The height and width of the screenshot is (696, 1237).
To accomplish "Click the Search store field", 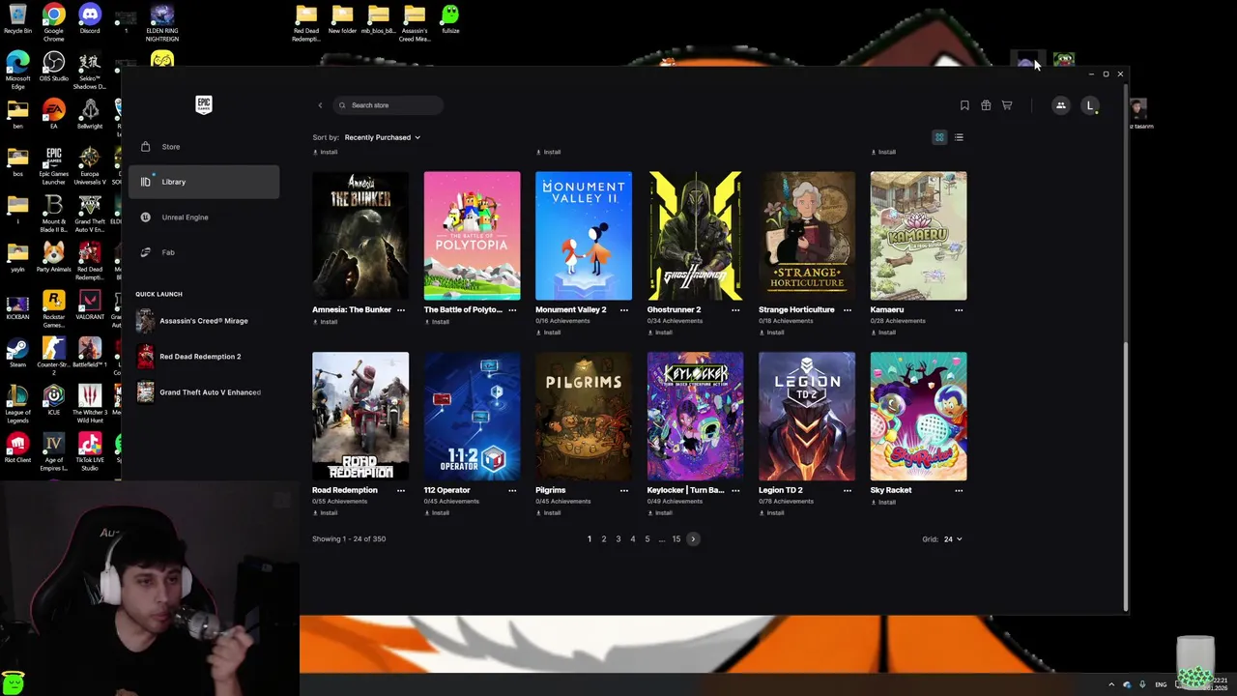I will point(388,105).
